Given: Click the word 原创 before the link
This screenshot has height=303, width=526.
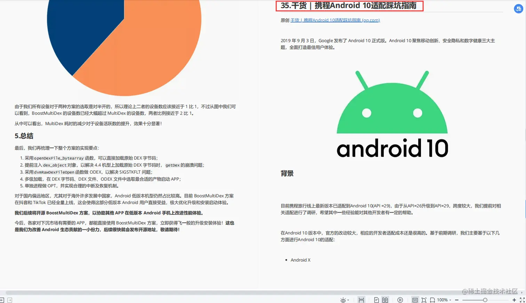Looking at the screenshot, I should tap(285, 20).
